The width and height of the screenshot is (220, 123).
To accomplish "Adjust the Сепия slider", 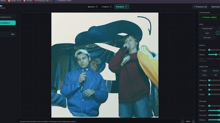I will tap(214, 94).
